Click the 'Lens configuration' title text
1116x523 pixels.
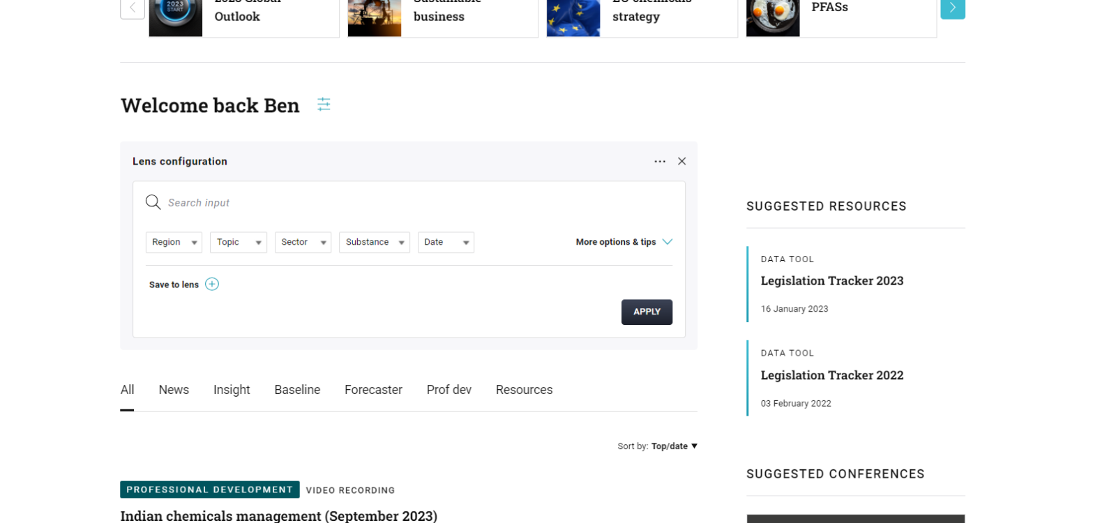click(x=180, y=161)
